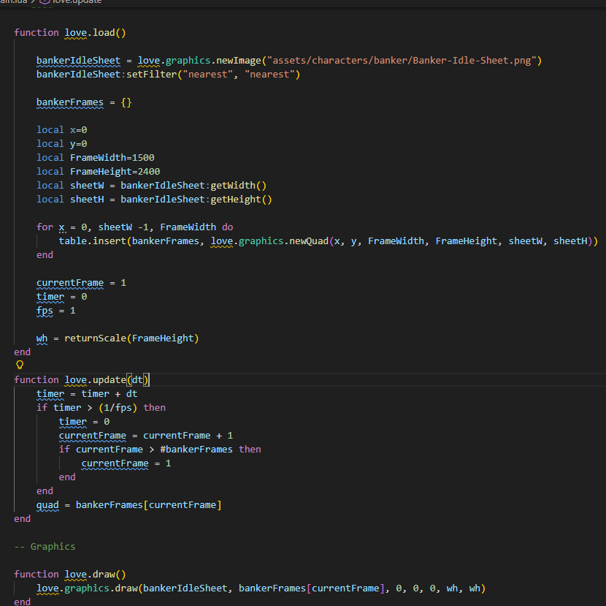Click the FrameHeight=2400 local declaration
606x606 pixels.
(115, 172)
